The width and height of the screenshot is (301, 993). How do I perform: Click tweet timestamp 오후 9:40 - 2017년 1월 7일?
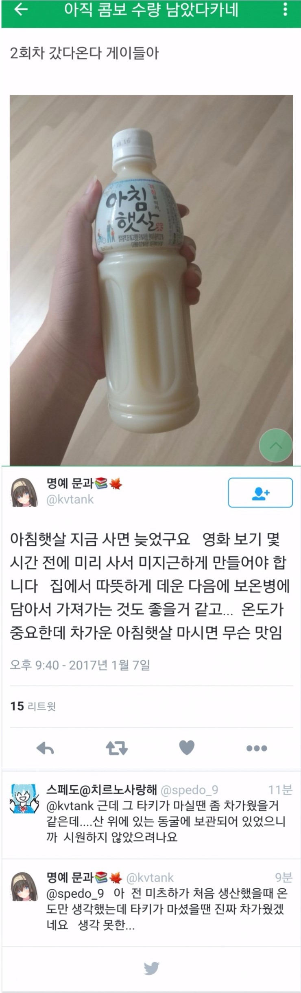point(80,665)
